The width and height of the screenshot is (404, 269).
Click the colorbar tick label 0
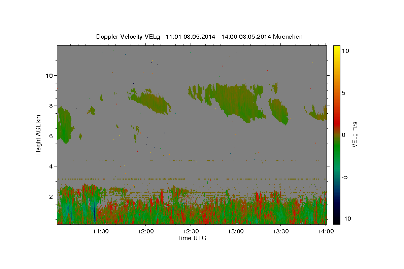click(x=343, y=135)
